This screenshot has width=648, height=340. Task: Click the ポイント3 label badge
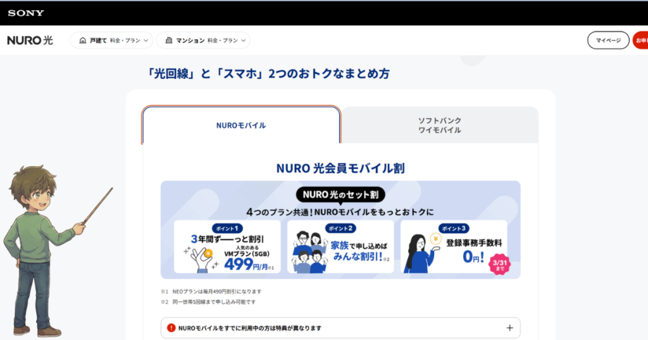(x=454, y=229)
